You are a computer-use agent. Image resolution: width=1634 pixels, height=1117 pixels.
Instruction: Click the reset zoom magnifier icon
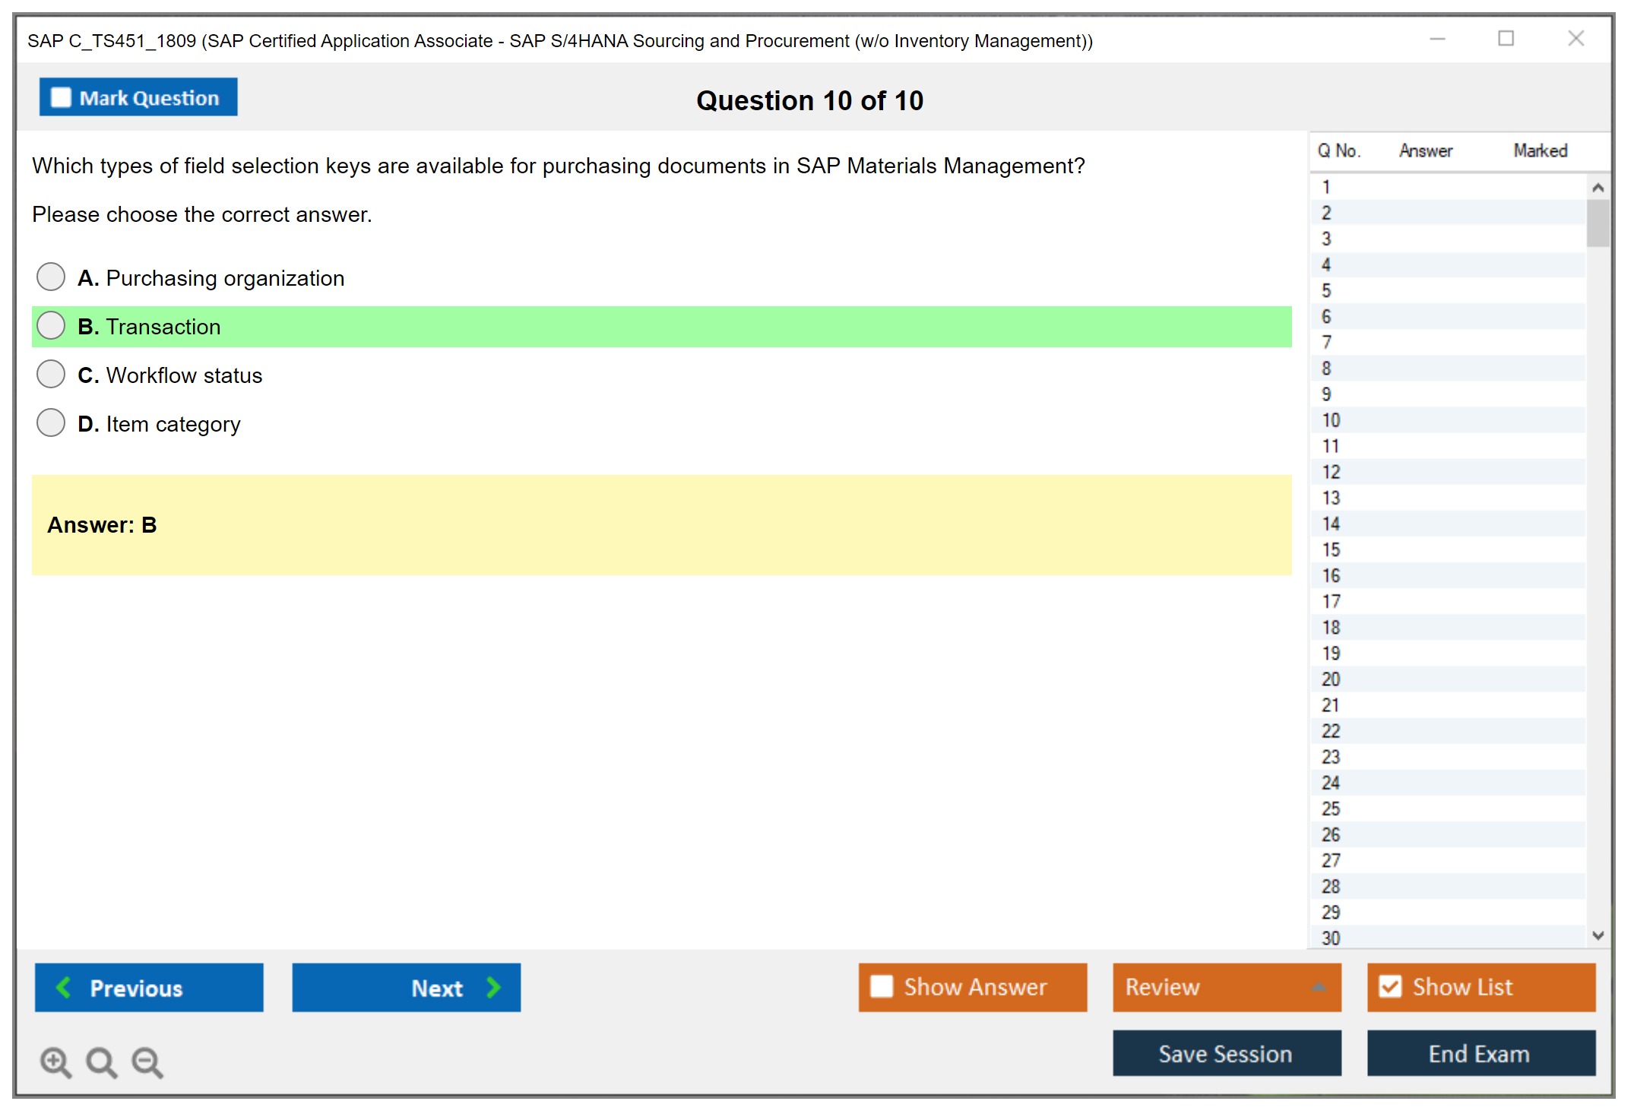pos(101,1062)
